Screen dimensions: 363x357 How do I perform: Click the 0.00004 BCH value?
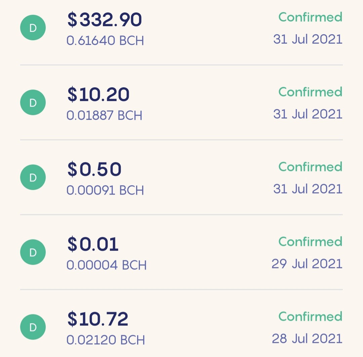(107, 265)
